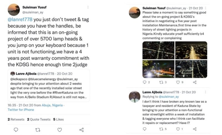
Task: Share Lanre Ajibola's reply tweet
Action: [x=195, y=129]
